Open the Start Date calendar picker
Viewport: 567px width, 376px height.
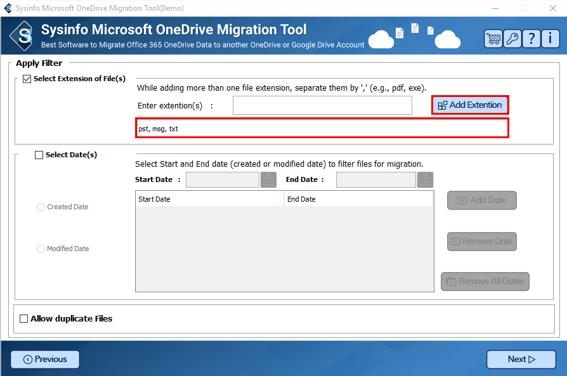(x=269, y=179)
